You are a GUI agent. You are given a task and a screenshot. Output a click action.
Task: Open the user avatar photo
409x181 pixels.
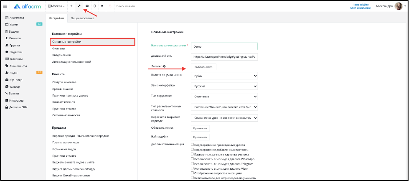click(398, 6)
